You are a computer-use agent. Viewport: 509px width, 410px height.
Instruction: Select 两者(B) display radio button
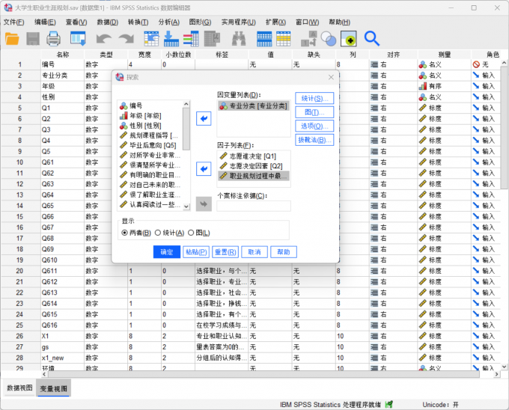[x=124, y=233]
